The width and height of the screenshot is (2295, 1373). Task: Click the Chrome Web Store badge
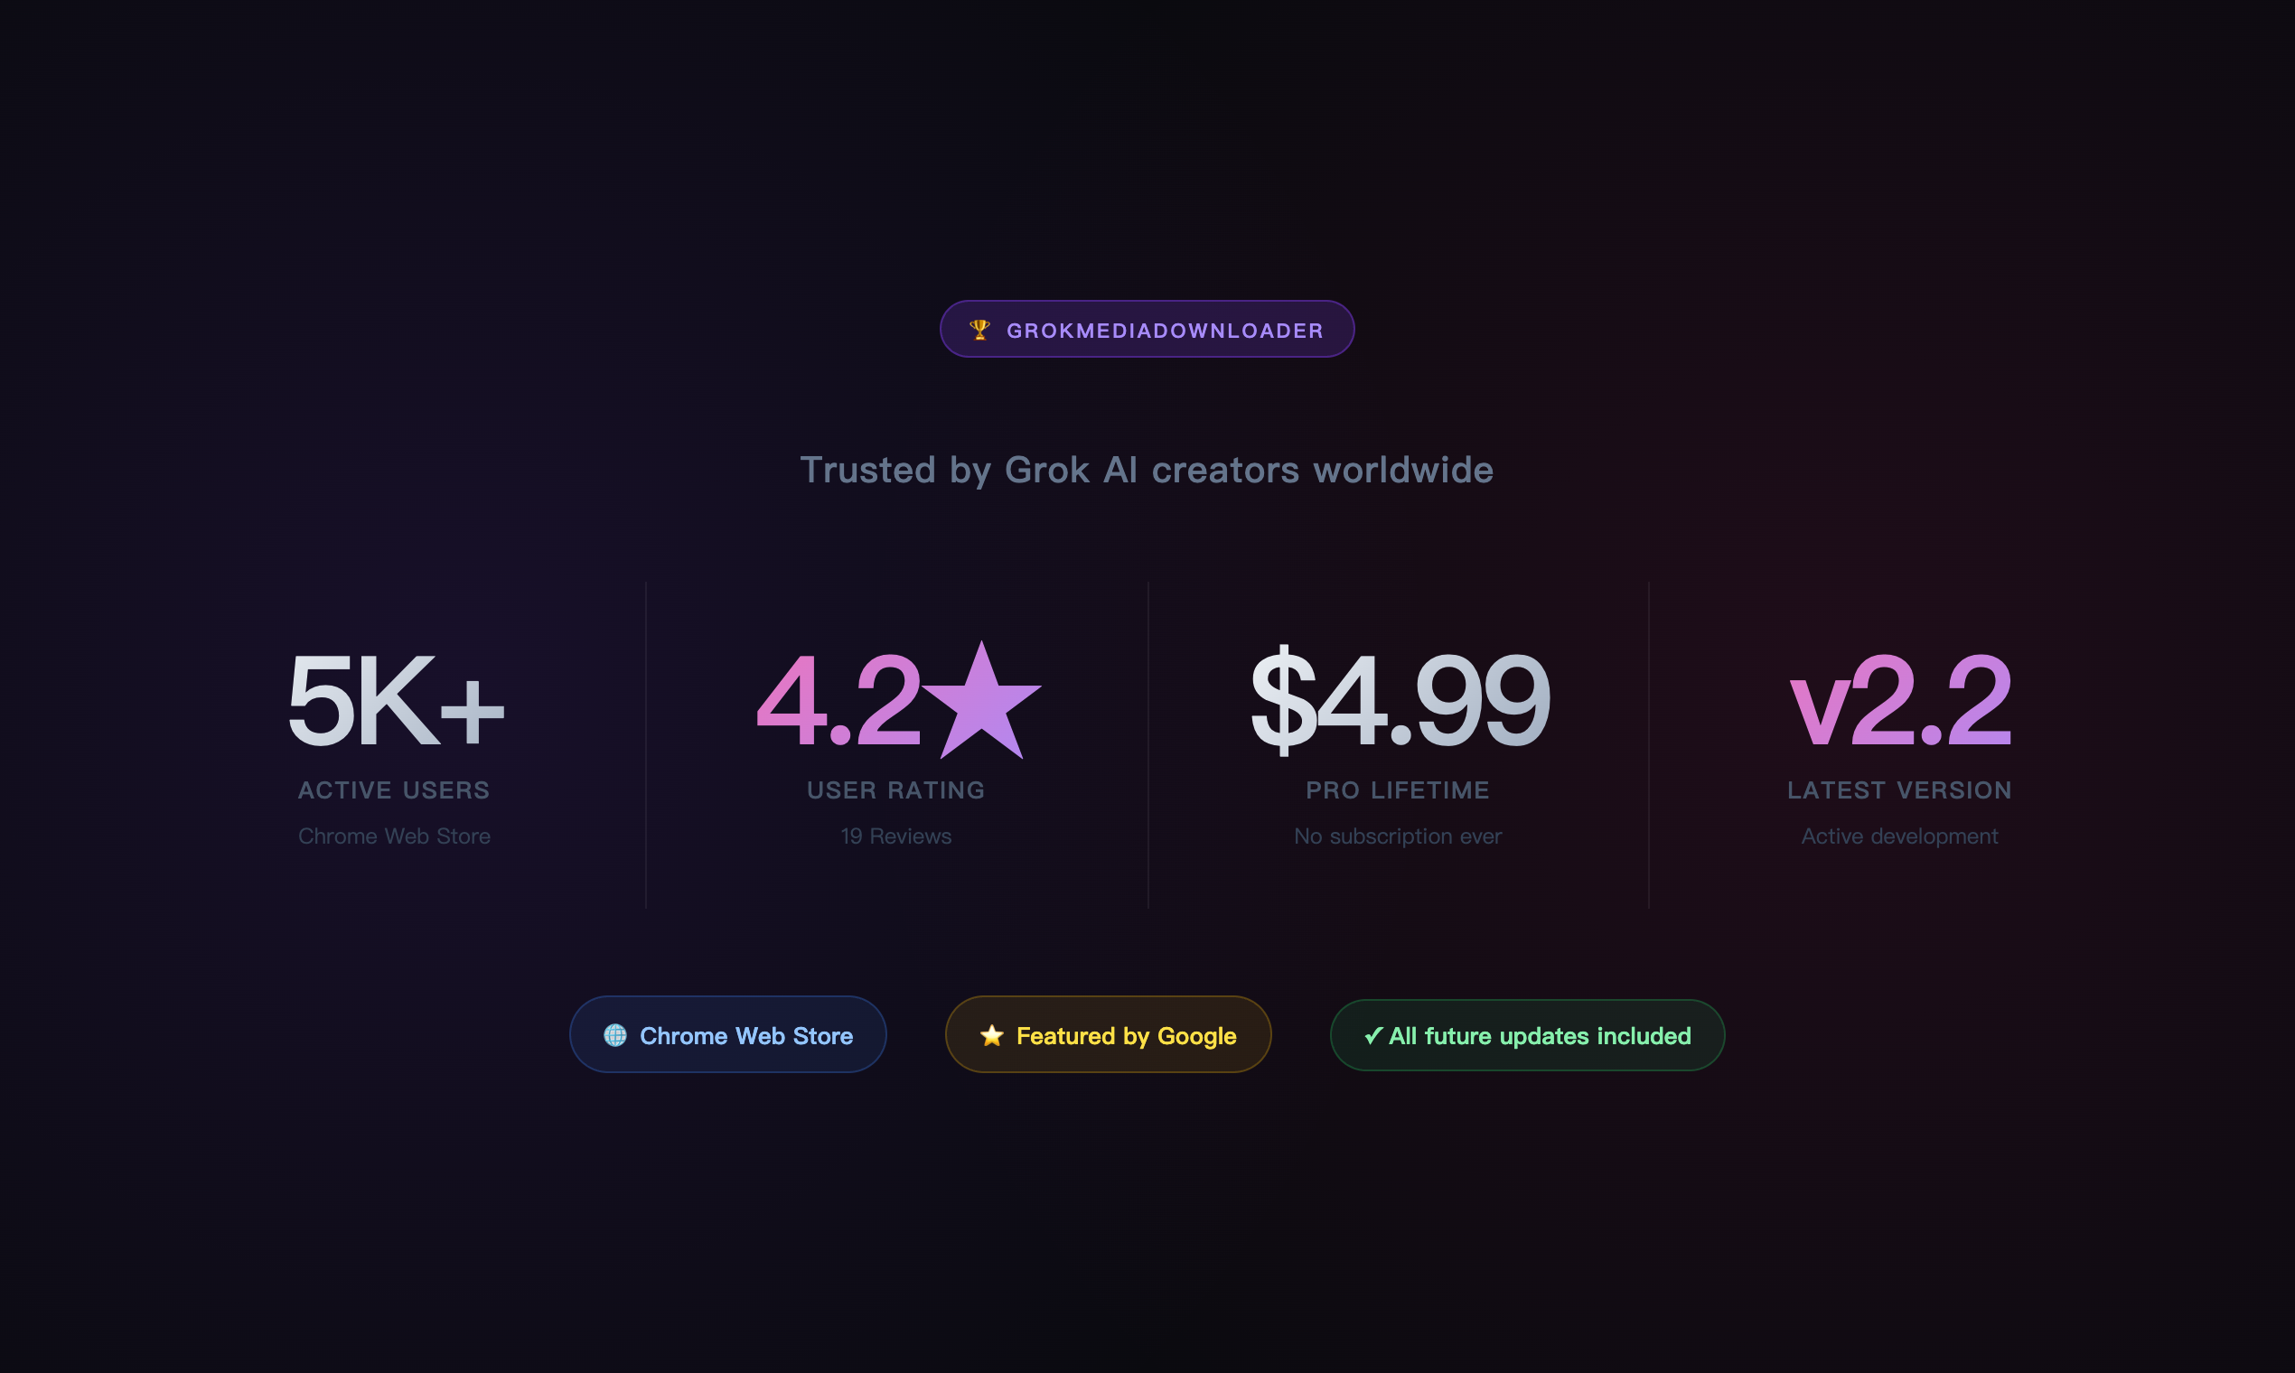pos(728,1035)
